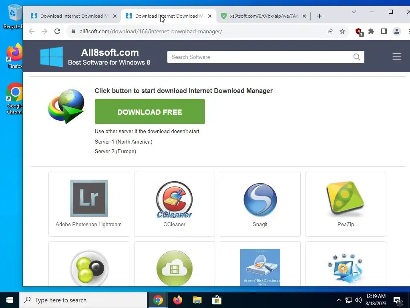Close the xs3tsoft.com tab
This screenshot has height=308, width=410.
coord(304,16)
